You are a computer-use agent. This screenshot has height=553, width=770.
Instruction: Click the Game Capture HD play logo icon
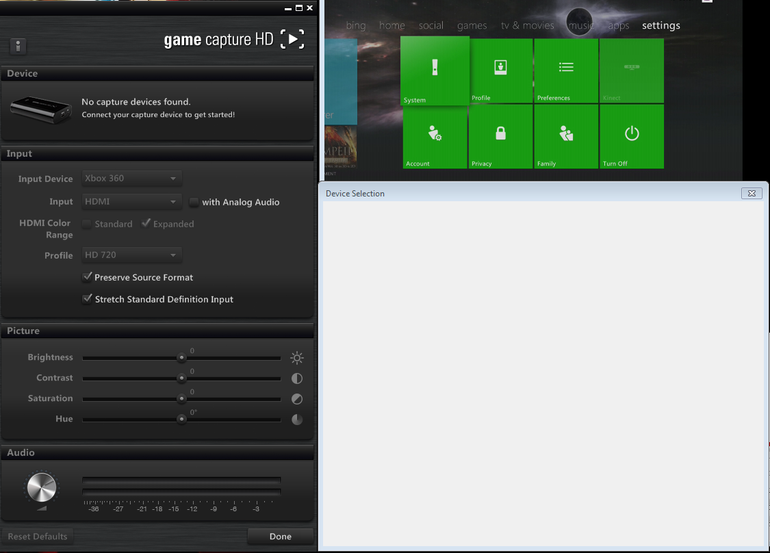[x=292, y=39]
